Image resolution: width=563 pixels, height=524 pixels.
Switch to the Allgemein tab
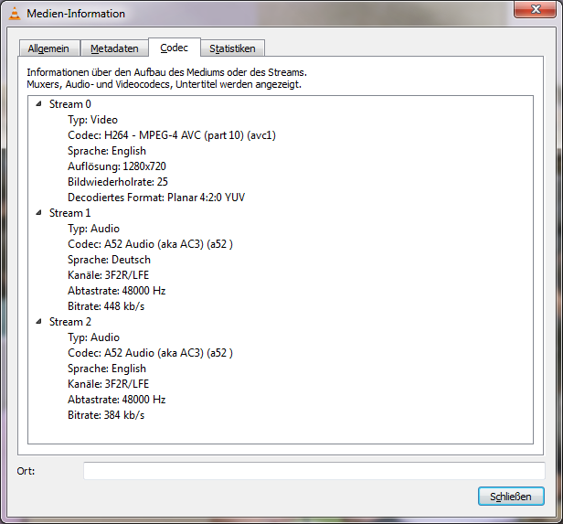pos(48,48)
